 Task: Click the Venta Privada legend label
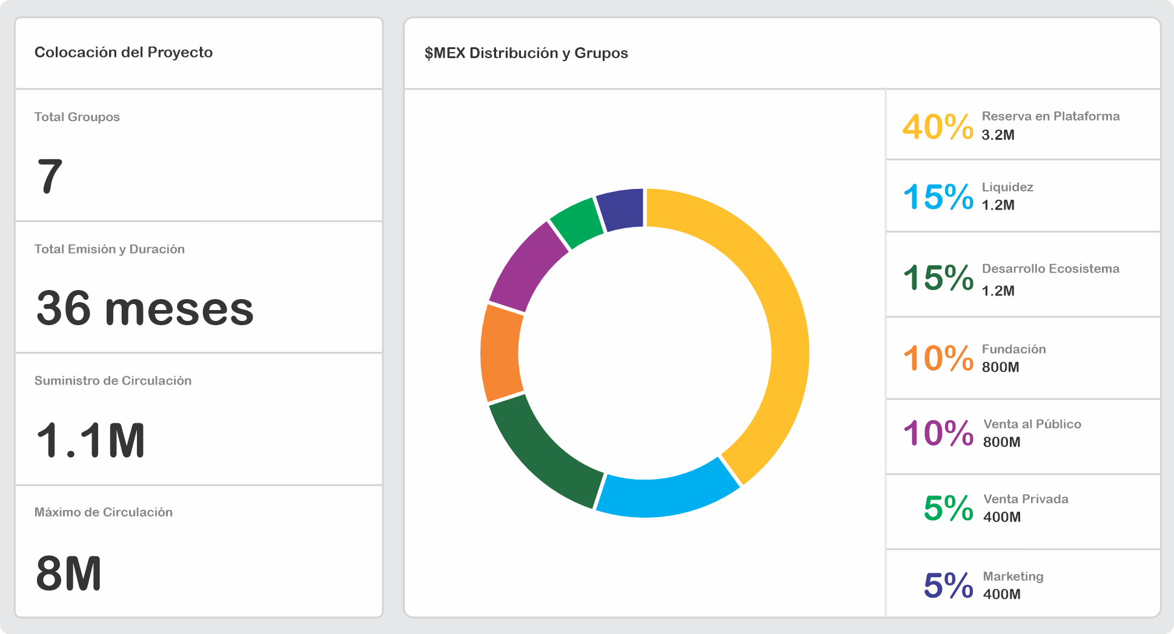click(1025, 500)
